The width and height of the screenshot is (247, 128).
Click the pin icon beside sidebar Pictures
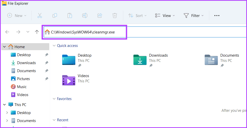pos(46,79)
